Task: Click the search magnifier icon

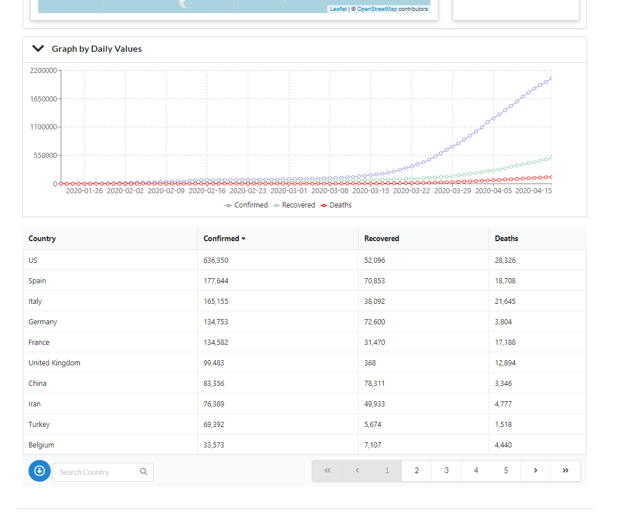Action: tap(144, 472)
